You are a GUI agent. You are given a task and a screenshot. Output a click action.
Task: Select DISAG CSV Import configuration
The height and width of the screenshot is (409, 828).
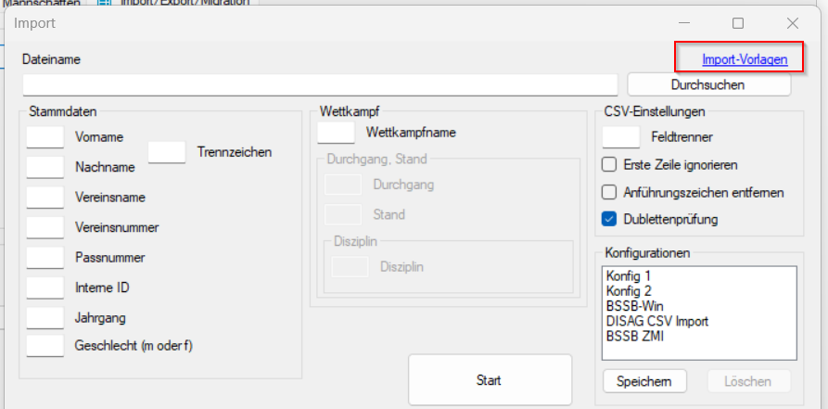[656, 321]
